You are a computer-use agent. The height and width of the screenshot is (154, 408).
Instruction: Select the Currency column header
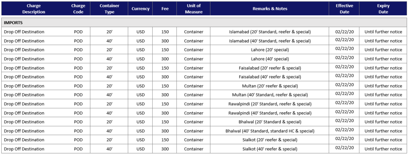141,9
